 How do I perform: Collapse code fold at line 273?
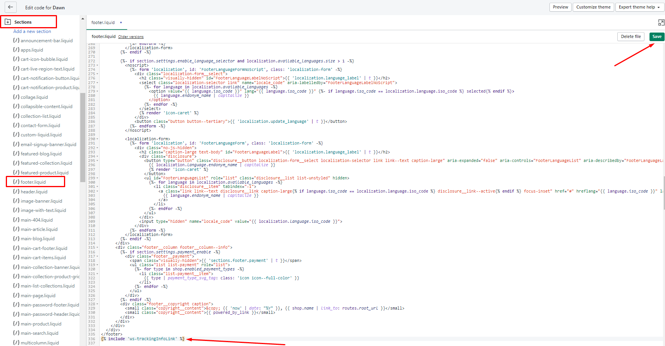(x=97, y=65)
